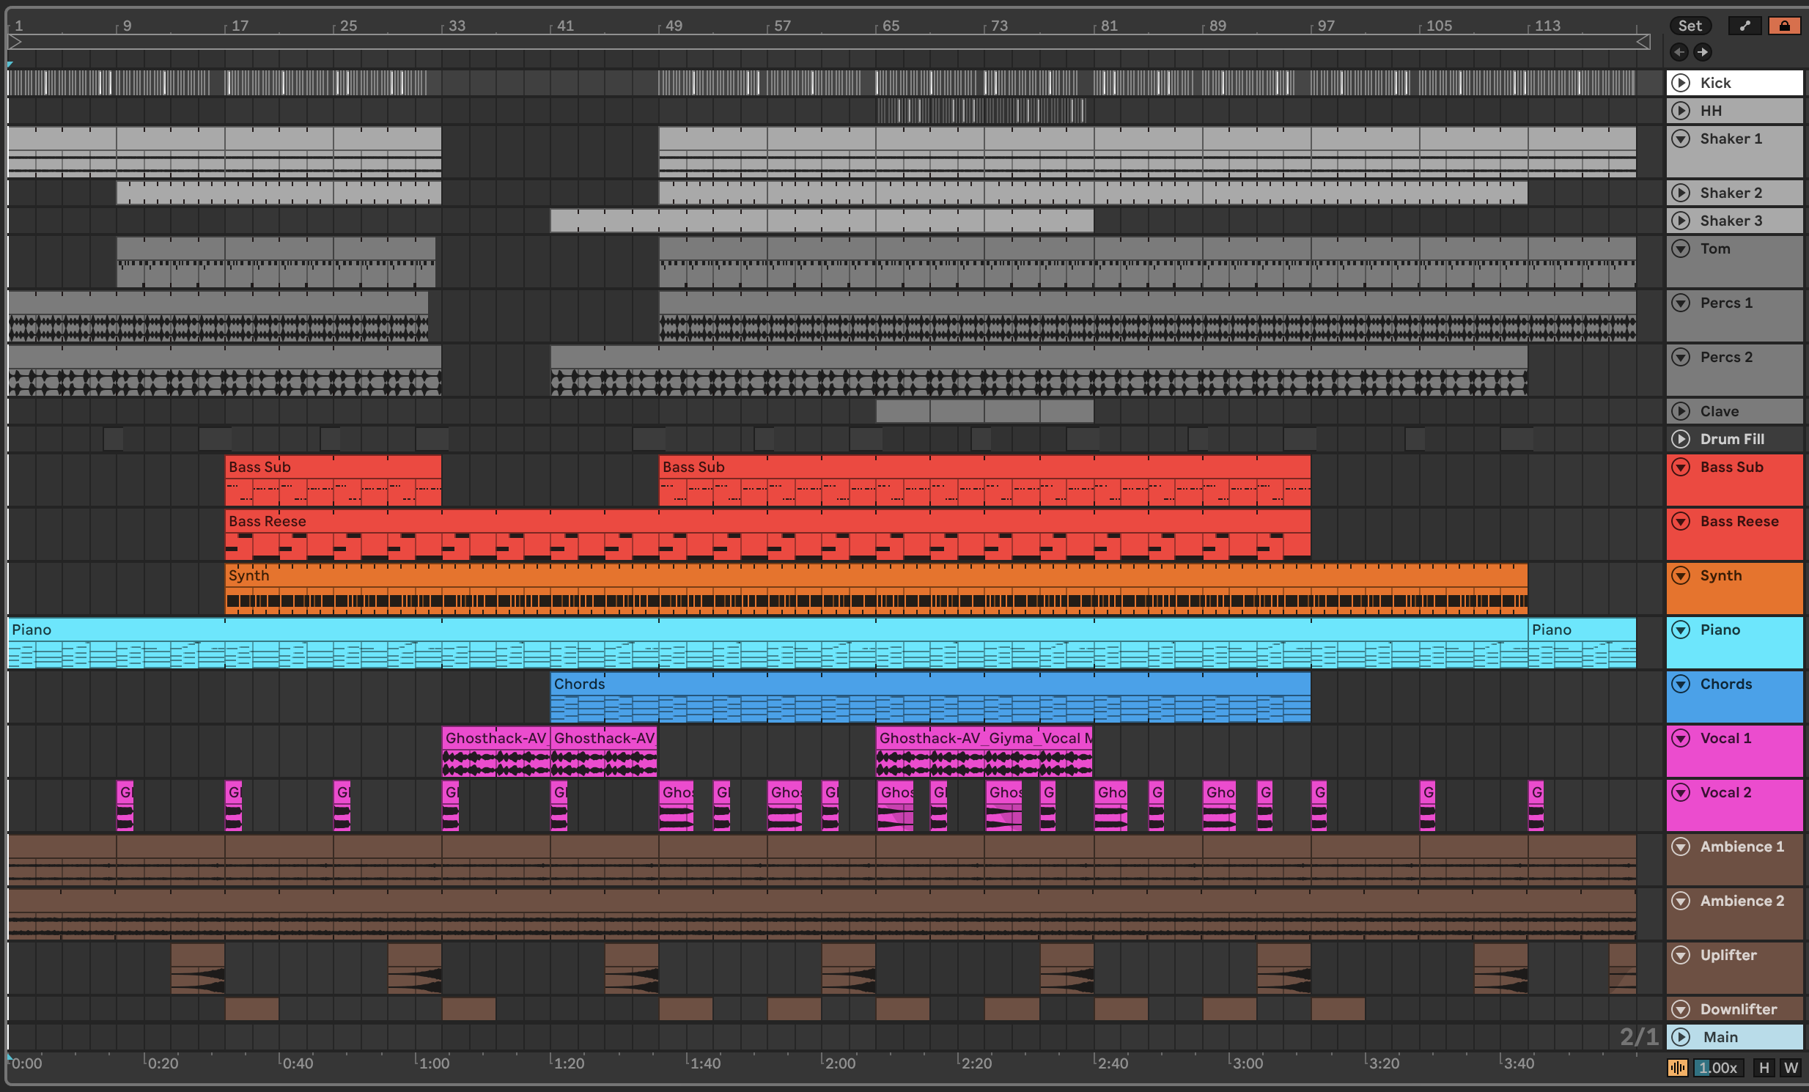Unfold the HH track
Viewport: 1809px width, 1092px height.
[x=1681, y=111]
